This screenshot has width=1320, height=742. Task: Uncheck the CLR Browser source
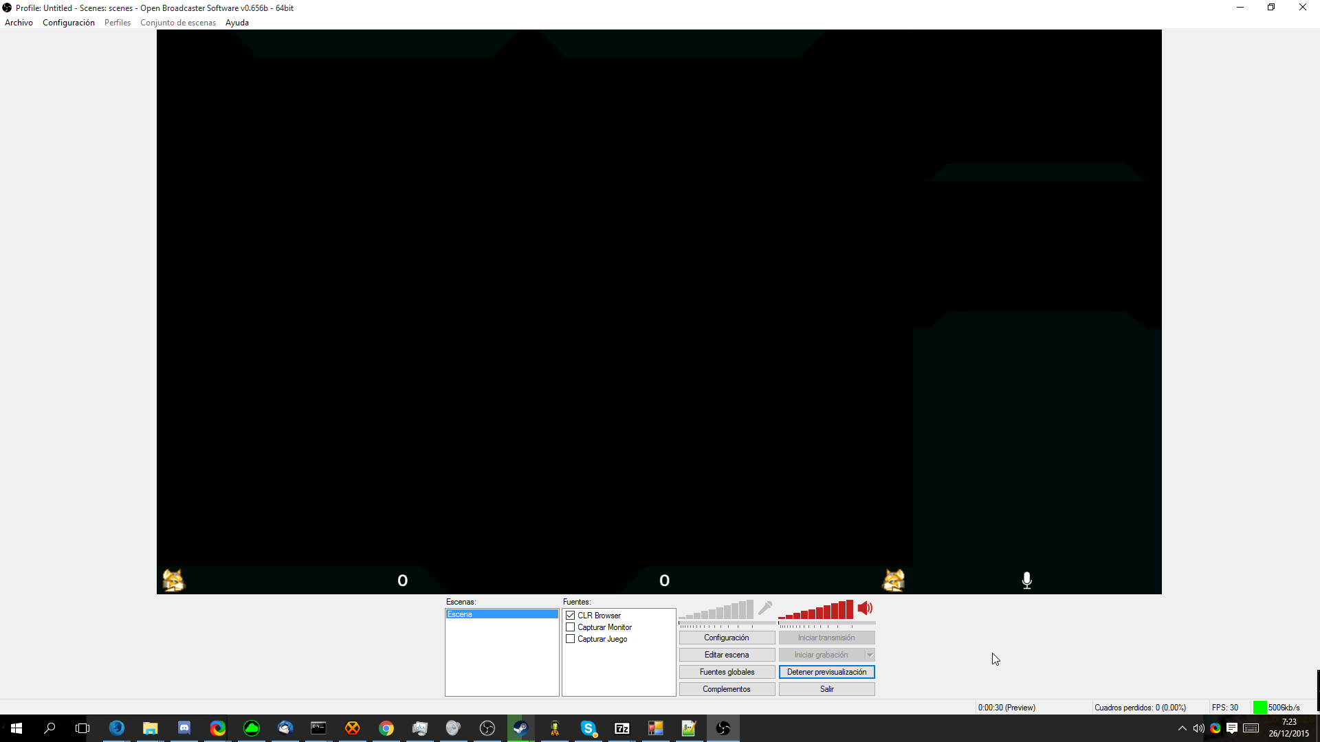tap(571, 616)
